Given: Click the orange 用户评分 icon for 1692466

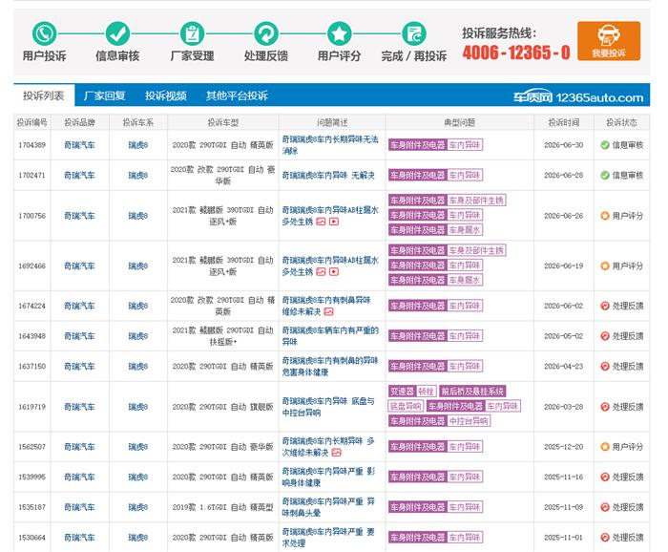Looking at the screenshot, I should (605, 266).
